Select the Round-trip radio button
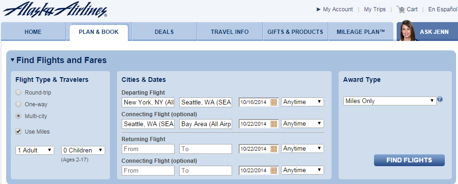The height and width of the screenshot is (184, 458). [x=18, y=92]
